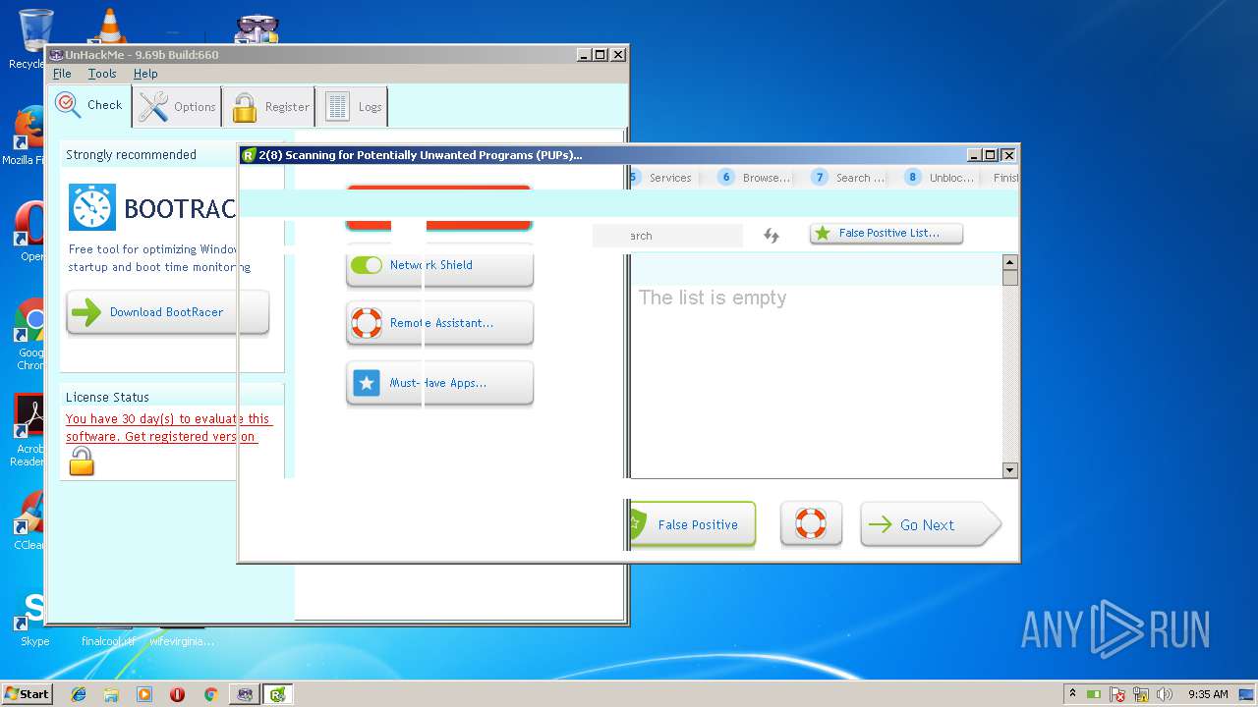Open Chrome from the taskbar
Viewport: 1258px width, 707px height.
(x=210, y=694)
